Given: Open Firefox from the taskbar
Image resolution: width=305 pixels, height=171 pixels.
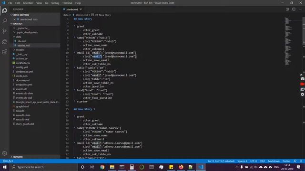Looking at the screenshot, I should pos(181,167).
